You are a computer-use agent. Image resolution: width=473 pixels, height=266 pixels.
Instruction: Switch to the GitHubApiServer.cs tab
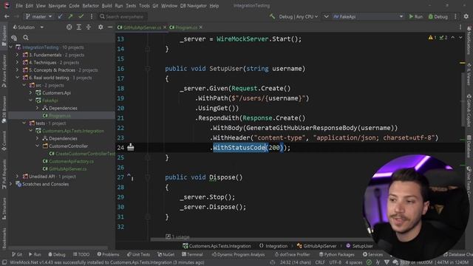point(140,27)
